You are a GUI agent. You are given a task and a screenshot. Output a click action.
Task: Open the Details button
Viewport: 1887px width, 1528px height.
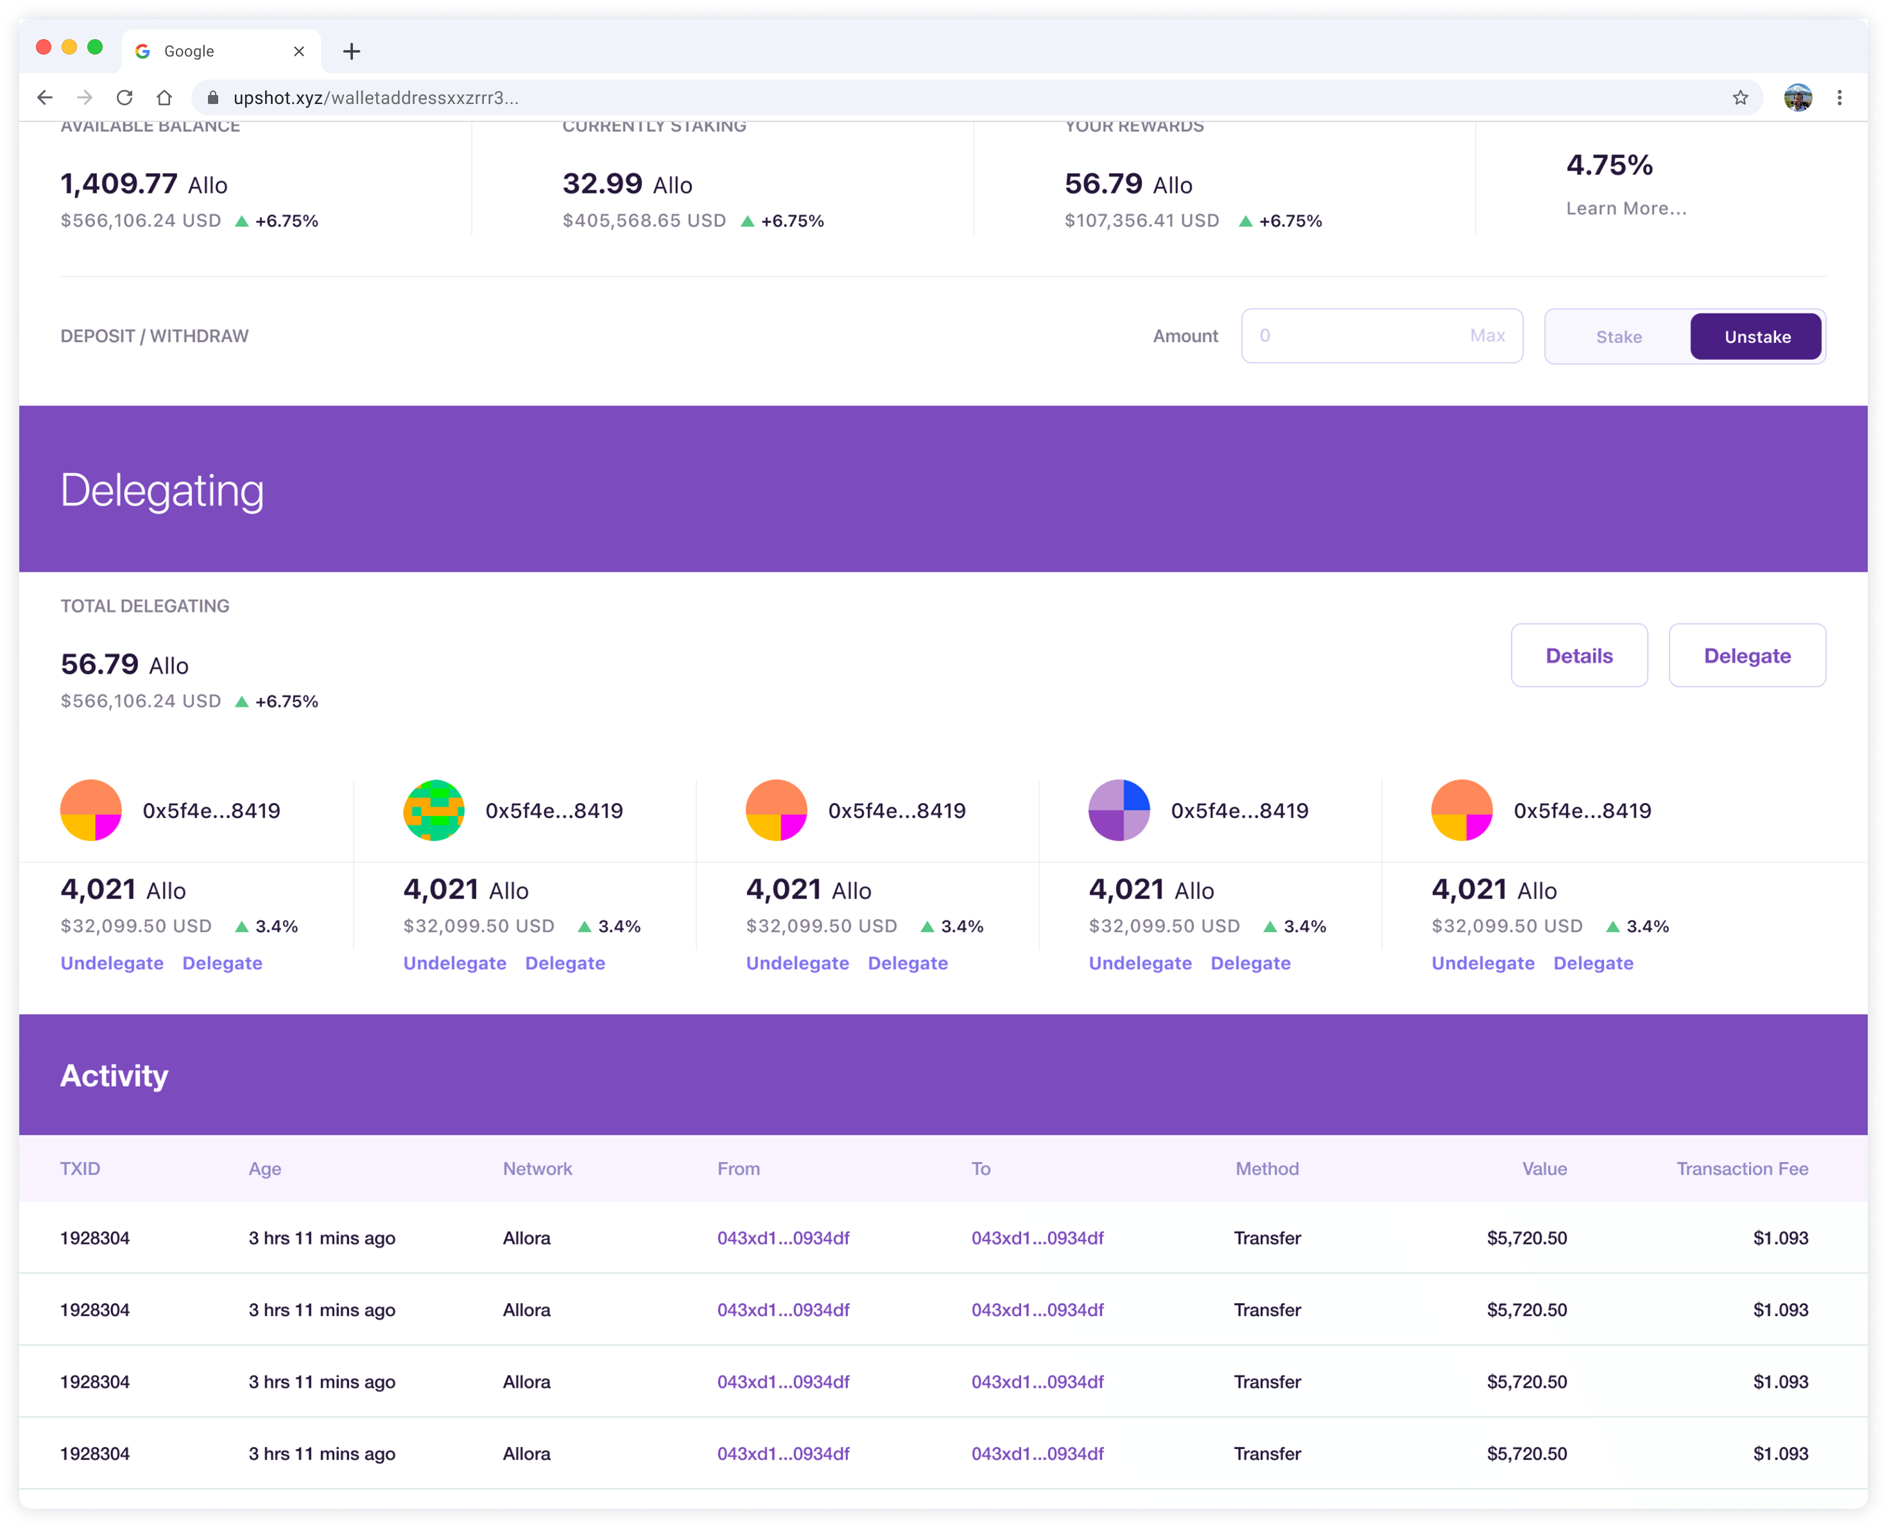(1579, 655)
